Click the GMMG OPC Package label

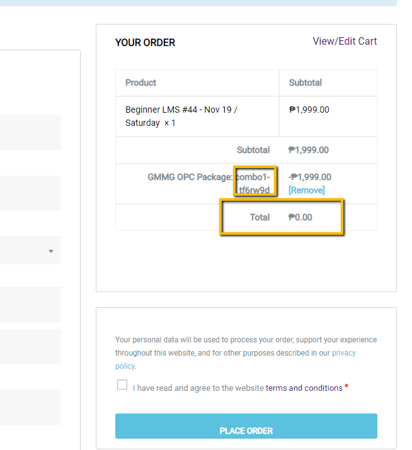[189, 177]
